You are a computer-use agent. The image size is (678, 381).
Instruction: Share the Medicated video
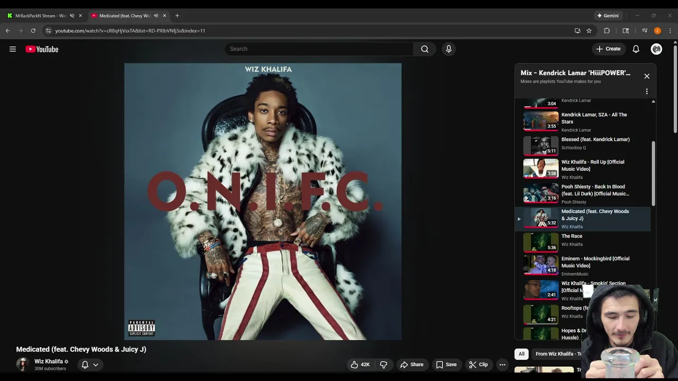[412, 365]
